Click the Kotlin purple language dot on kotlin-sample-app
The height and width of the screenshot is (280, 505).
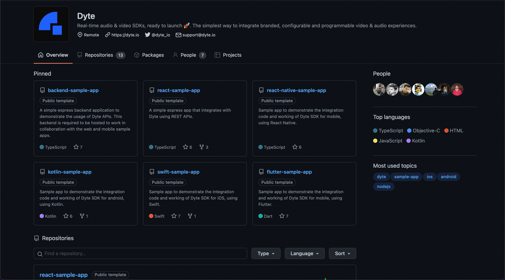point(42,216)
